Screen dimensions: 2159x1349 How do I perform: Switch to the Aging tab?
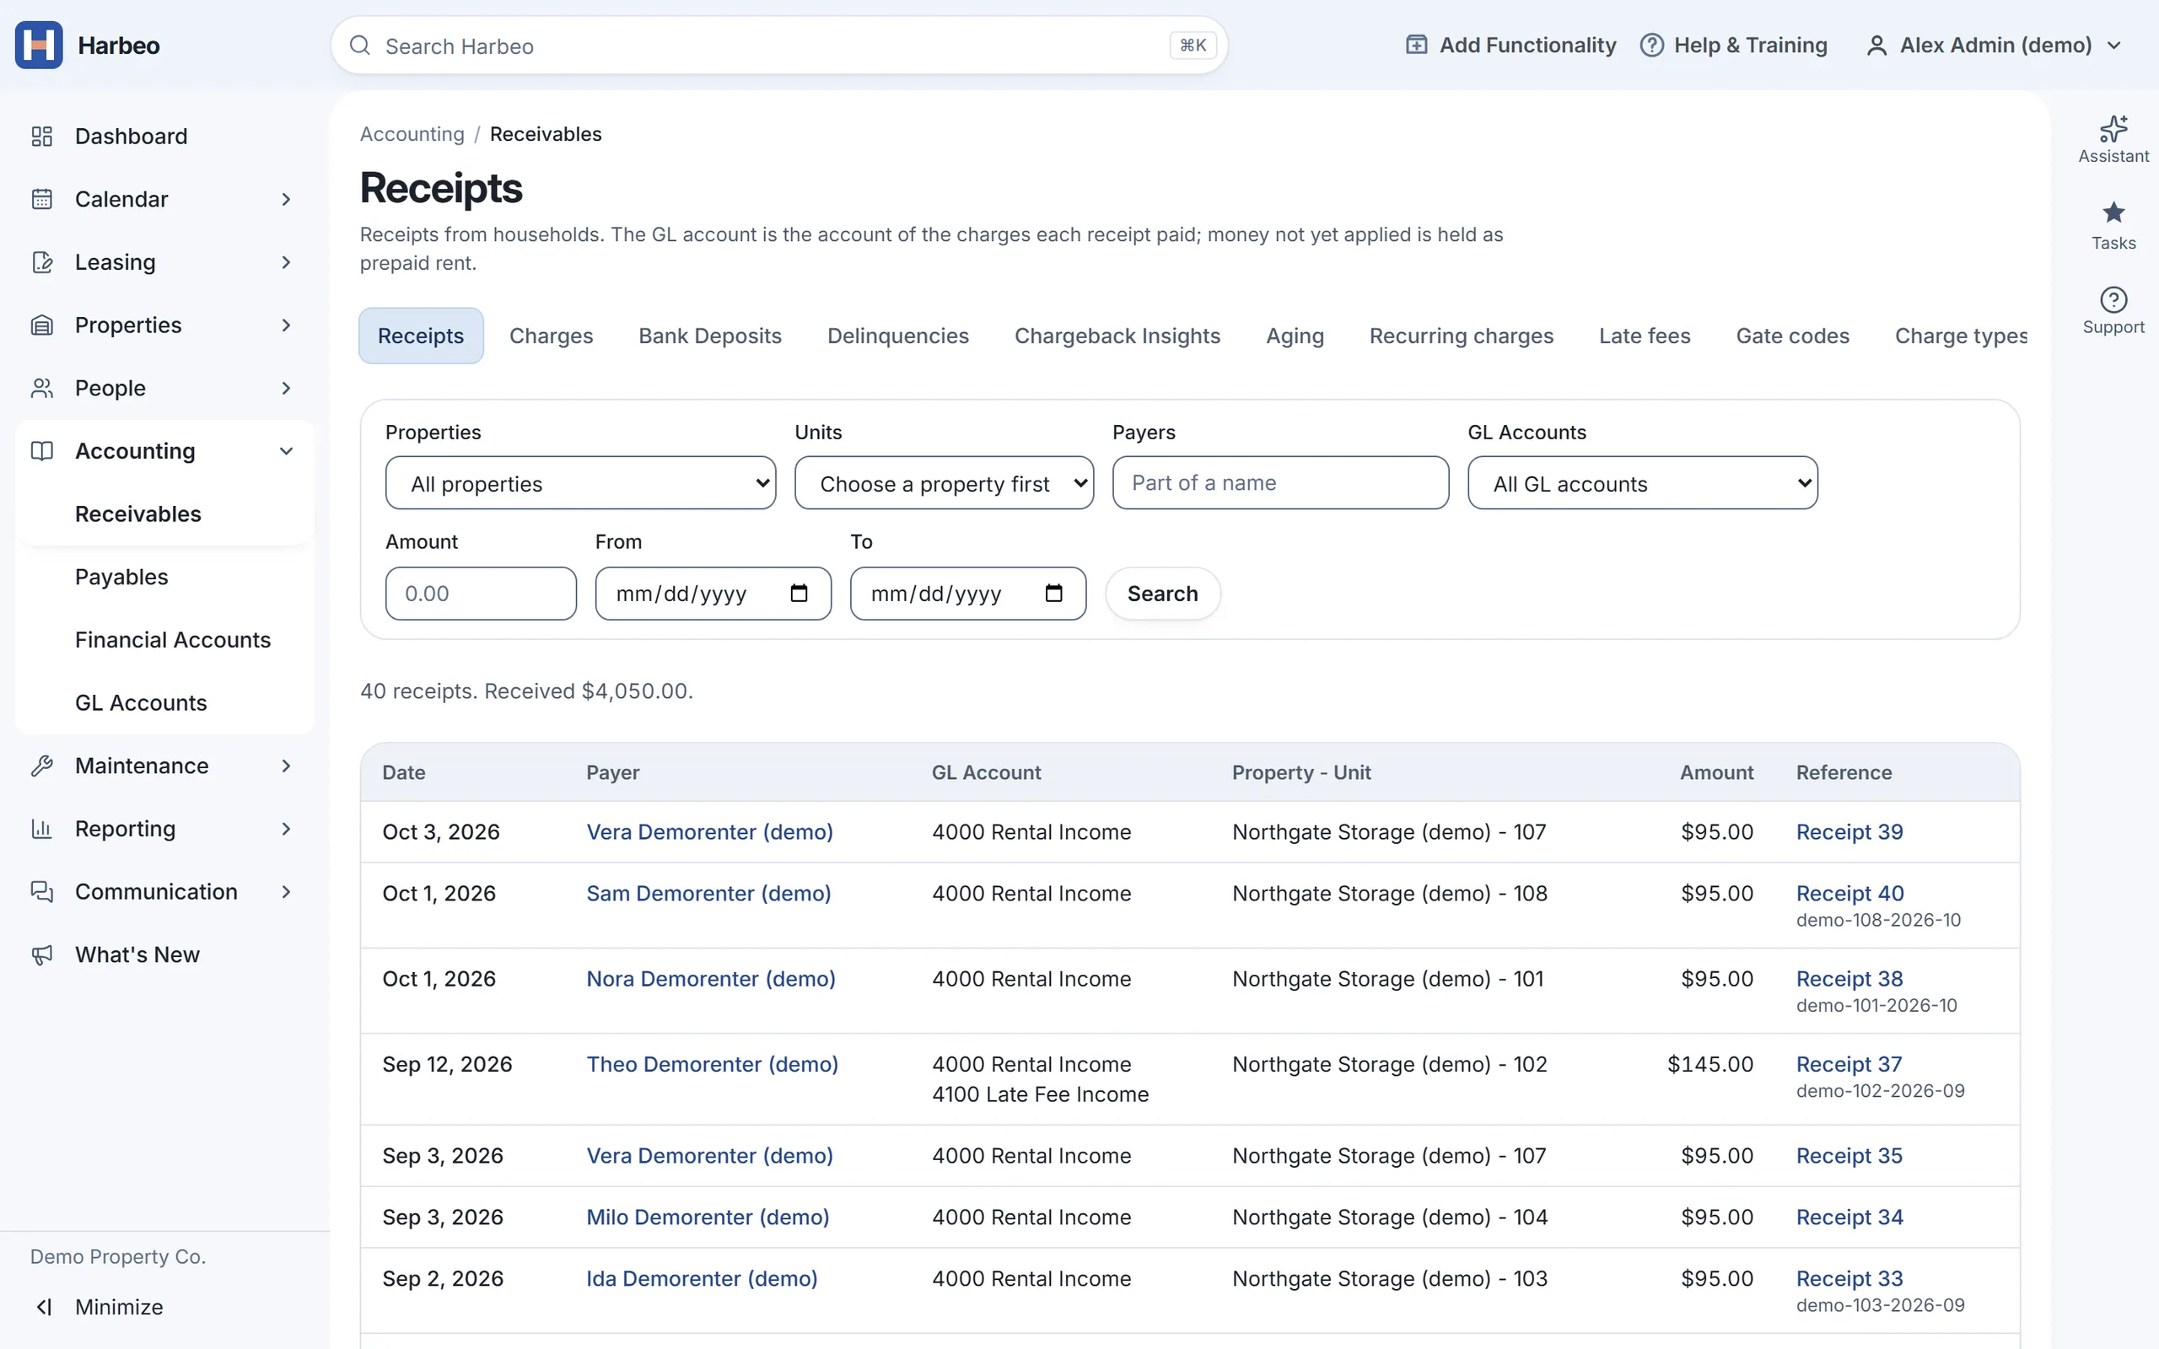click(1295, 336)
